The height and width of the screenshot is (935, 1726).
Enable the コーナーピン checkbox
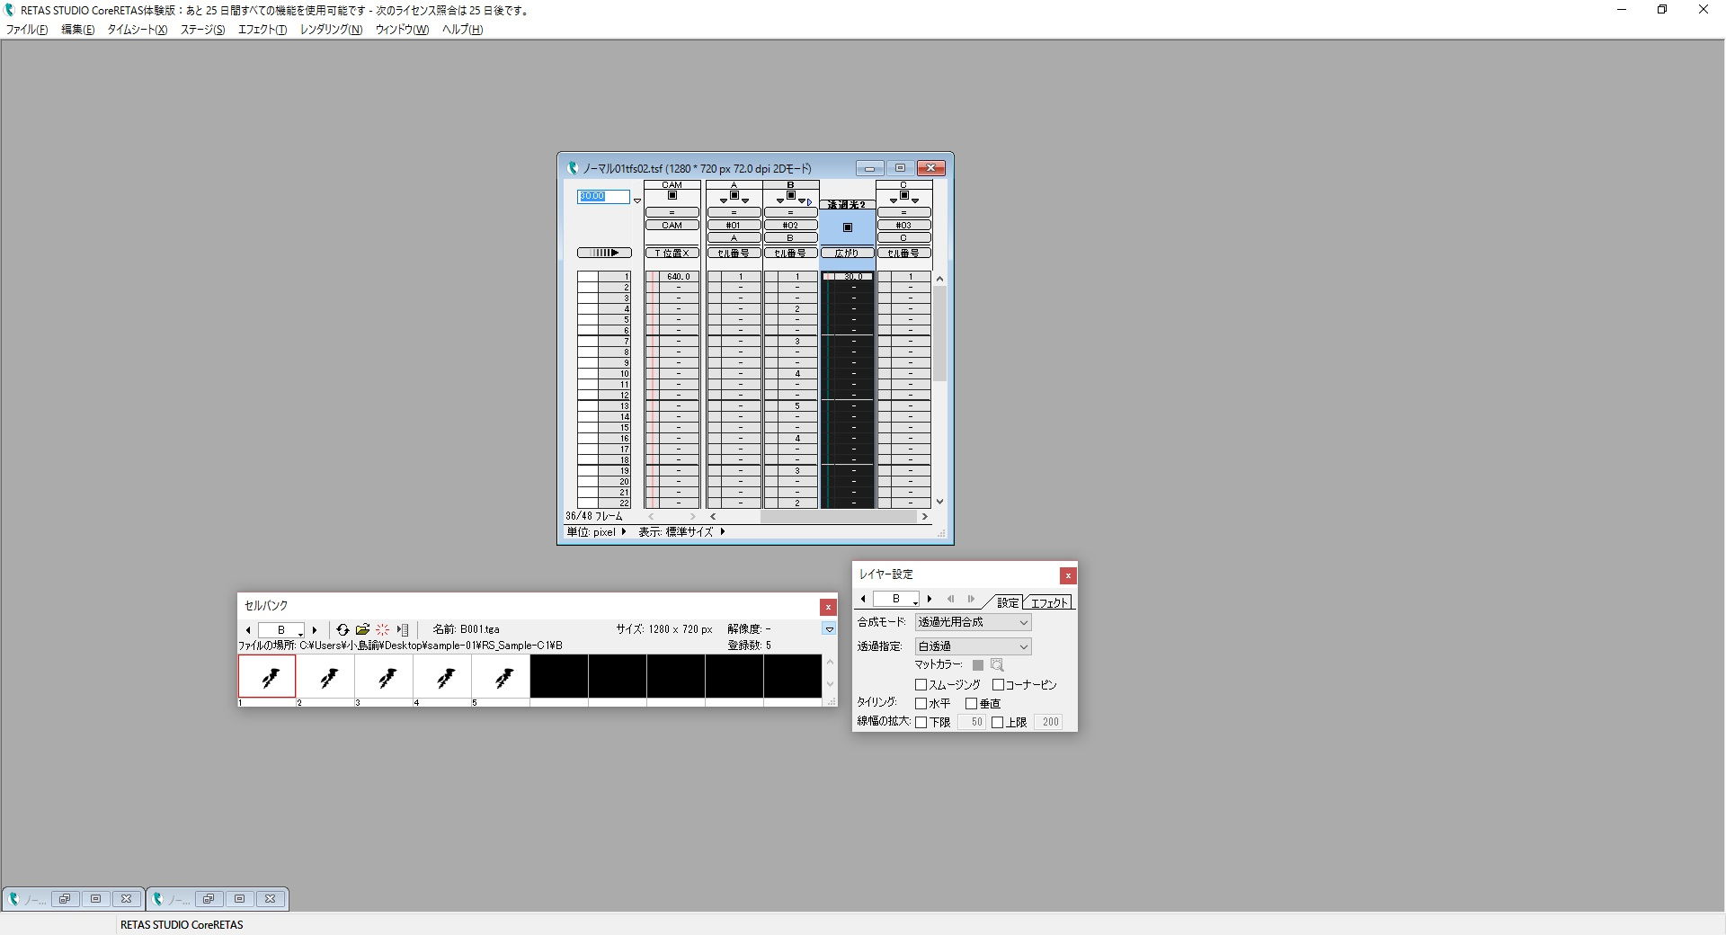(998, 685)
